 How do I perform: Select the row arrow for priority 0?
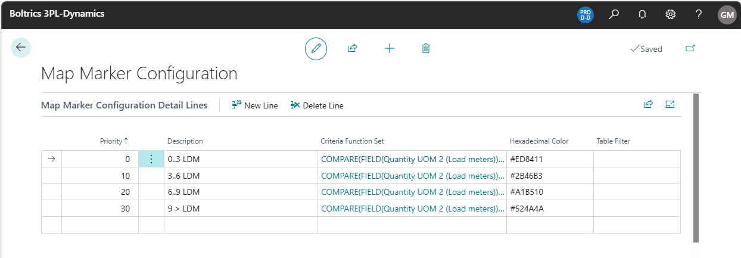(x=51, y=159)
